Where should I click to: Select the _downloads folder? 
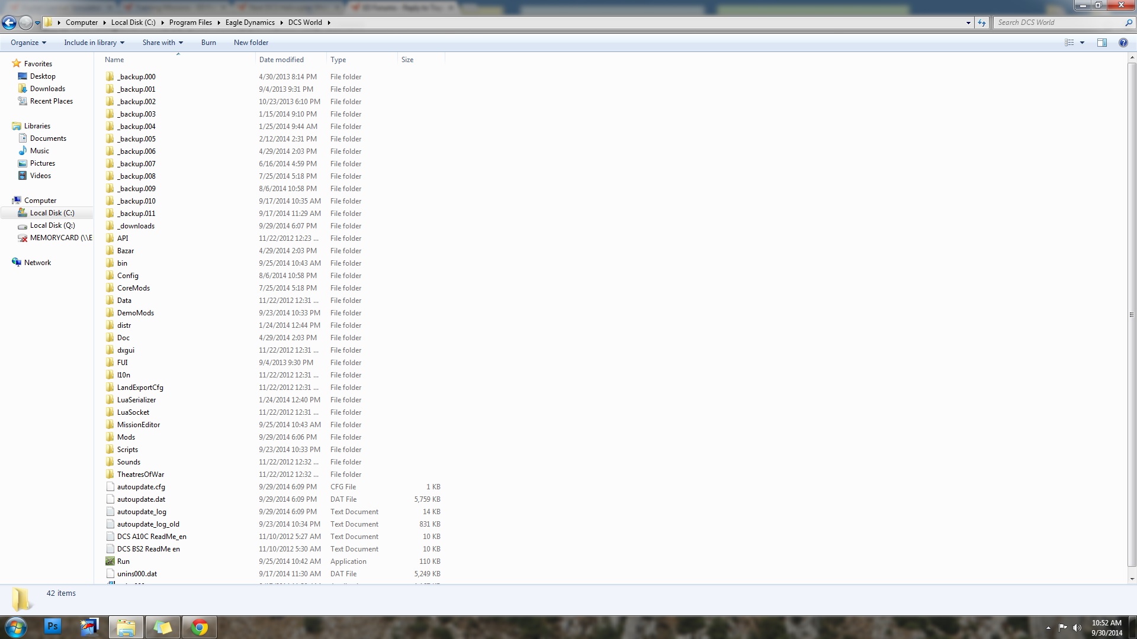pos(136,226)
